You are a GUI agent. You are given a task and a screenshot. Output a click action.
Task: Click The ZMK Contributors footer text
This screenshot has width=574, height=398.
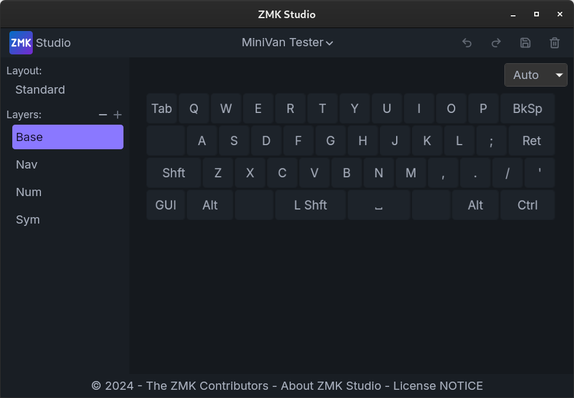[208, 386]
